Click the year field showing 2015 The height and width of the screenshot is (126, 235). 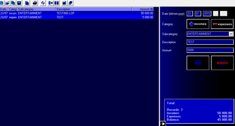207,14
